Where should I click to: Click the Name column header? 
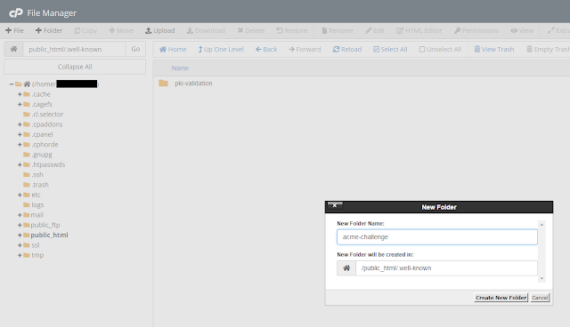tap(180, 68)
